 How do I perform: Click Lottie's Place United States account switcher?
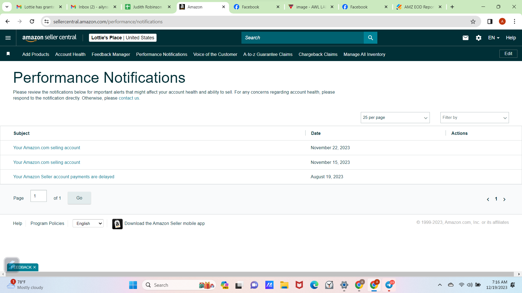[123, 38]
